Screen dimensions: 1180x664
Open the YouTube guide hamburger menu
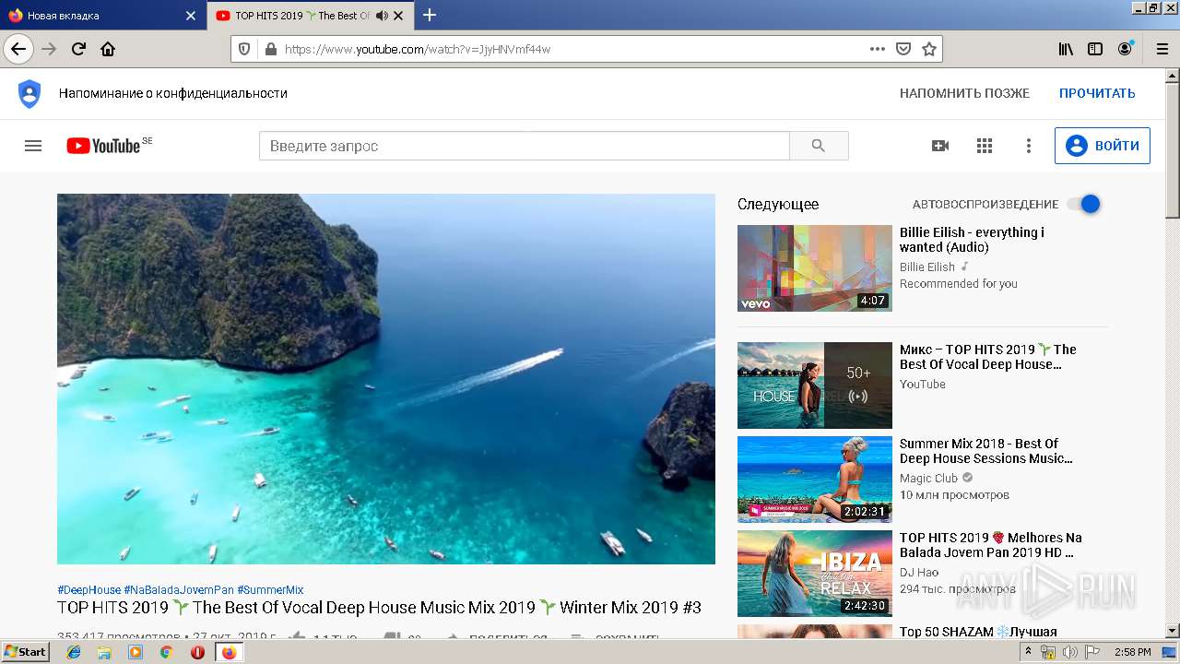(33, 146)
